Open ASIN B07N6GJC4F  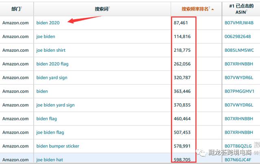238,160
